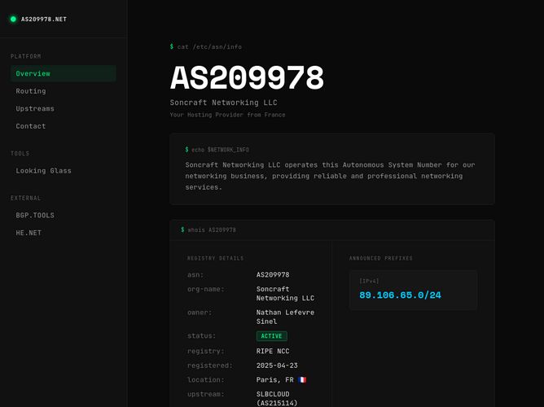Go to the Routing section
Viewport: 544px width, 407px height.
[64, 91]
